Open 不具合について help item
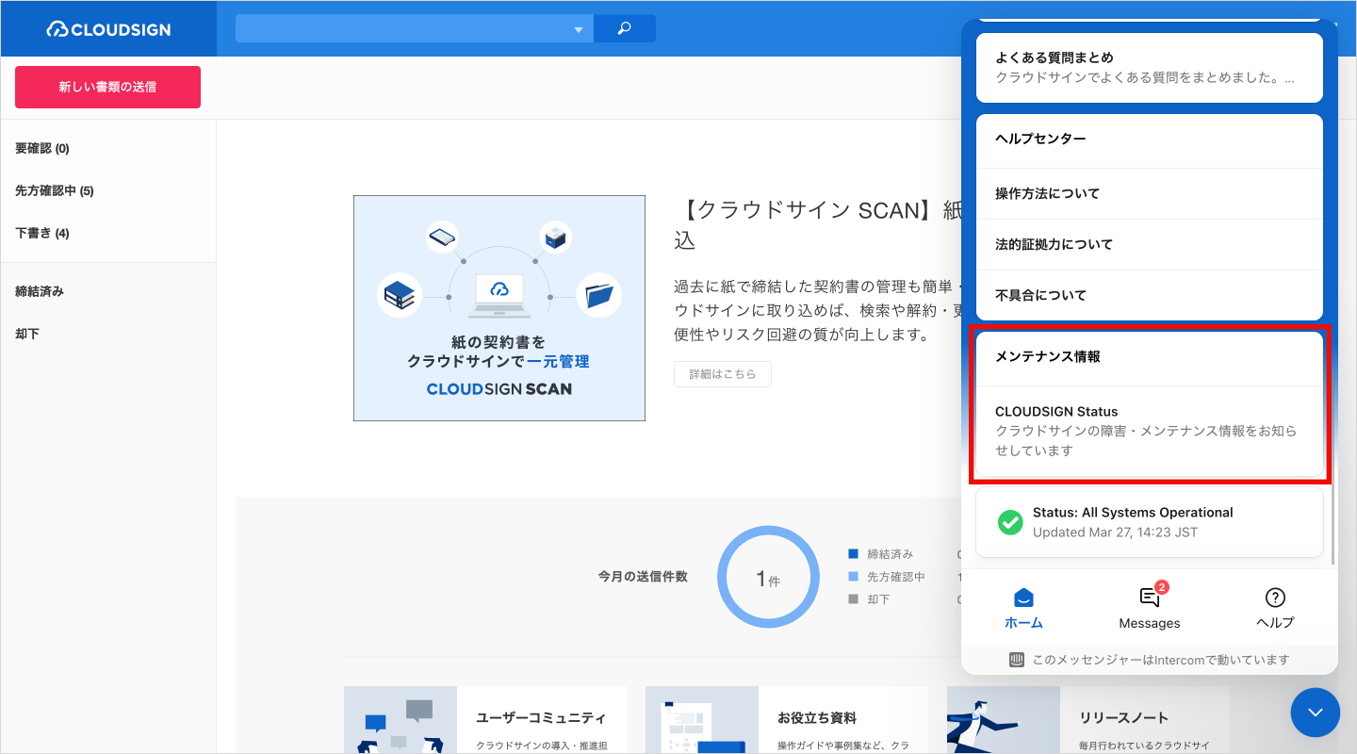Screen dimensions: 1357x754 point(1150,295)
